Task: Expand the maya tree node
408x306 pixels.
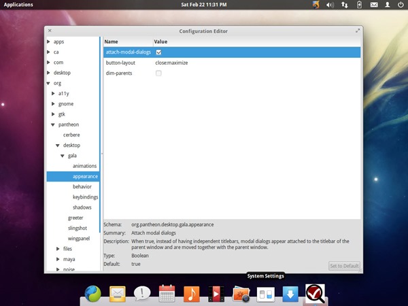Action: tap(58, 259)
